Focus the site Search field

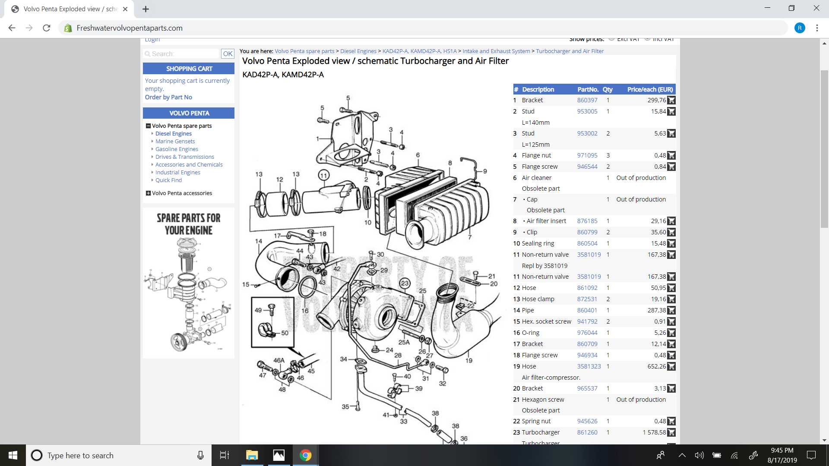tap(181, 54)
